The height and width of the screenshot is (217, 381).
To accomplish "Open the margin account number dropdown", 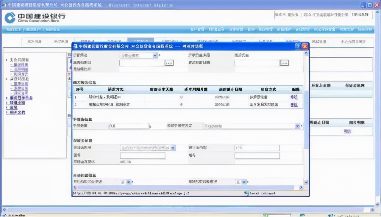I will [173, 148].
